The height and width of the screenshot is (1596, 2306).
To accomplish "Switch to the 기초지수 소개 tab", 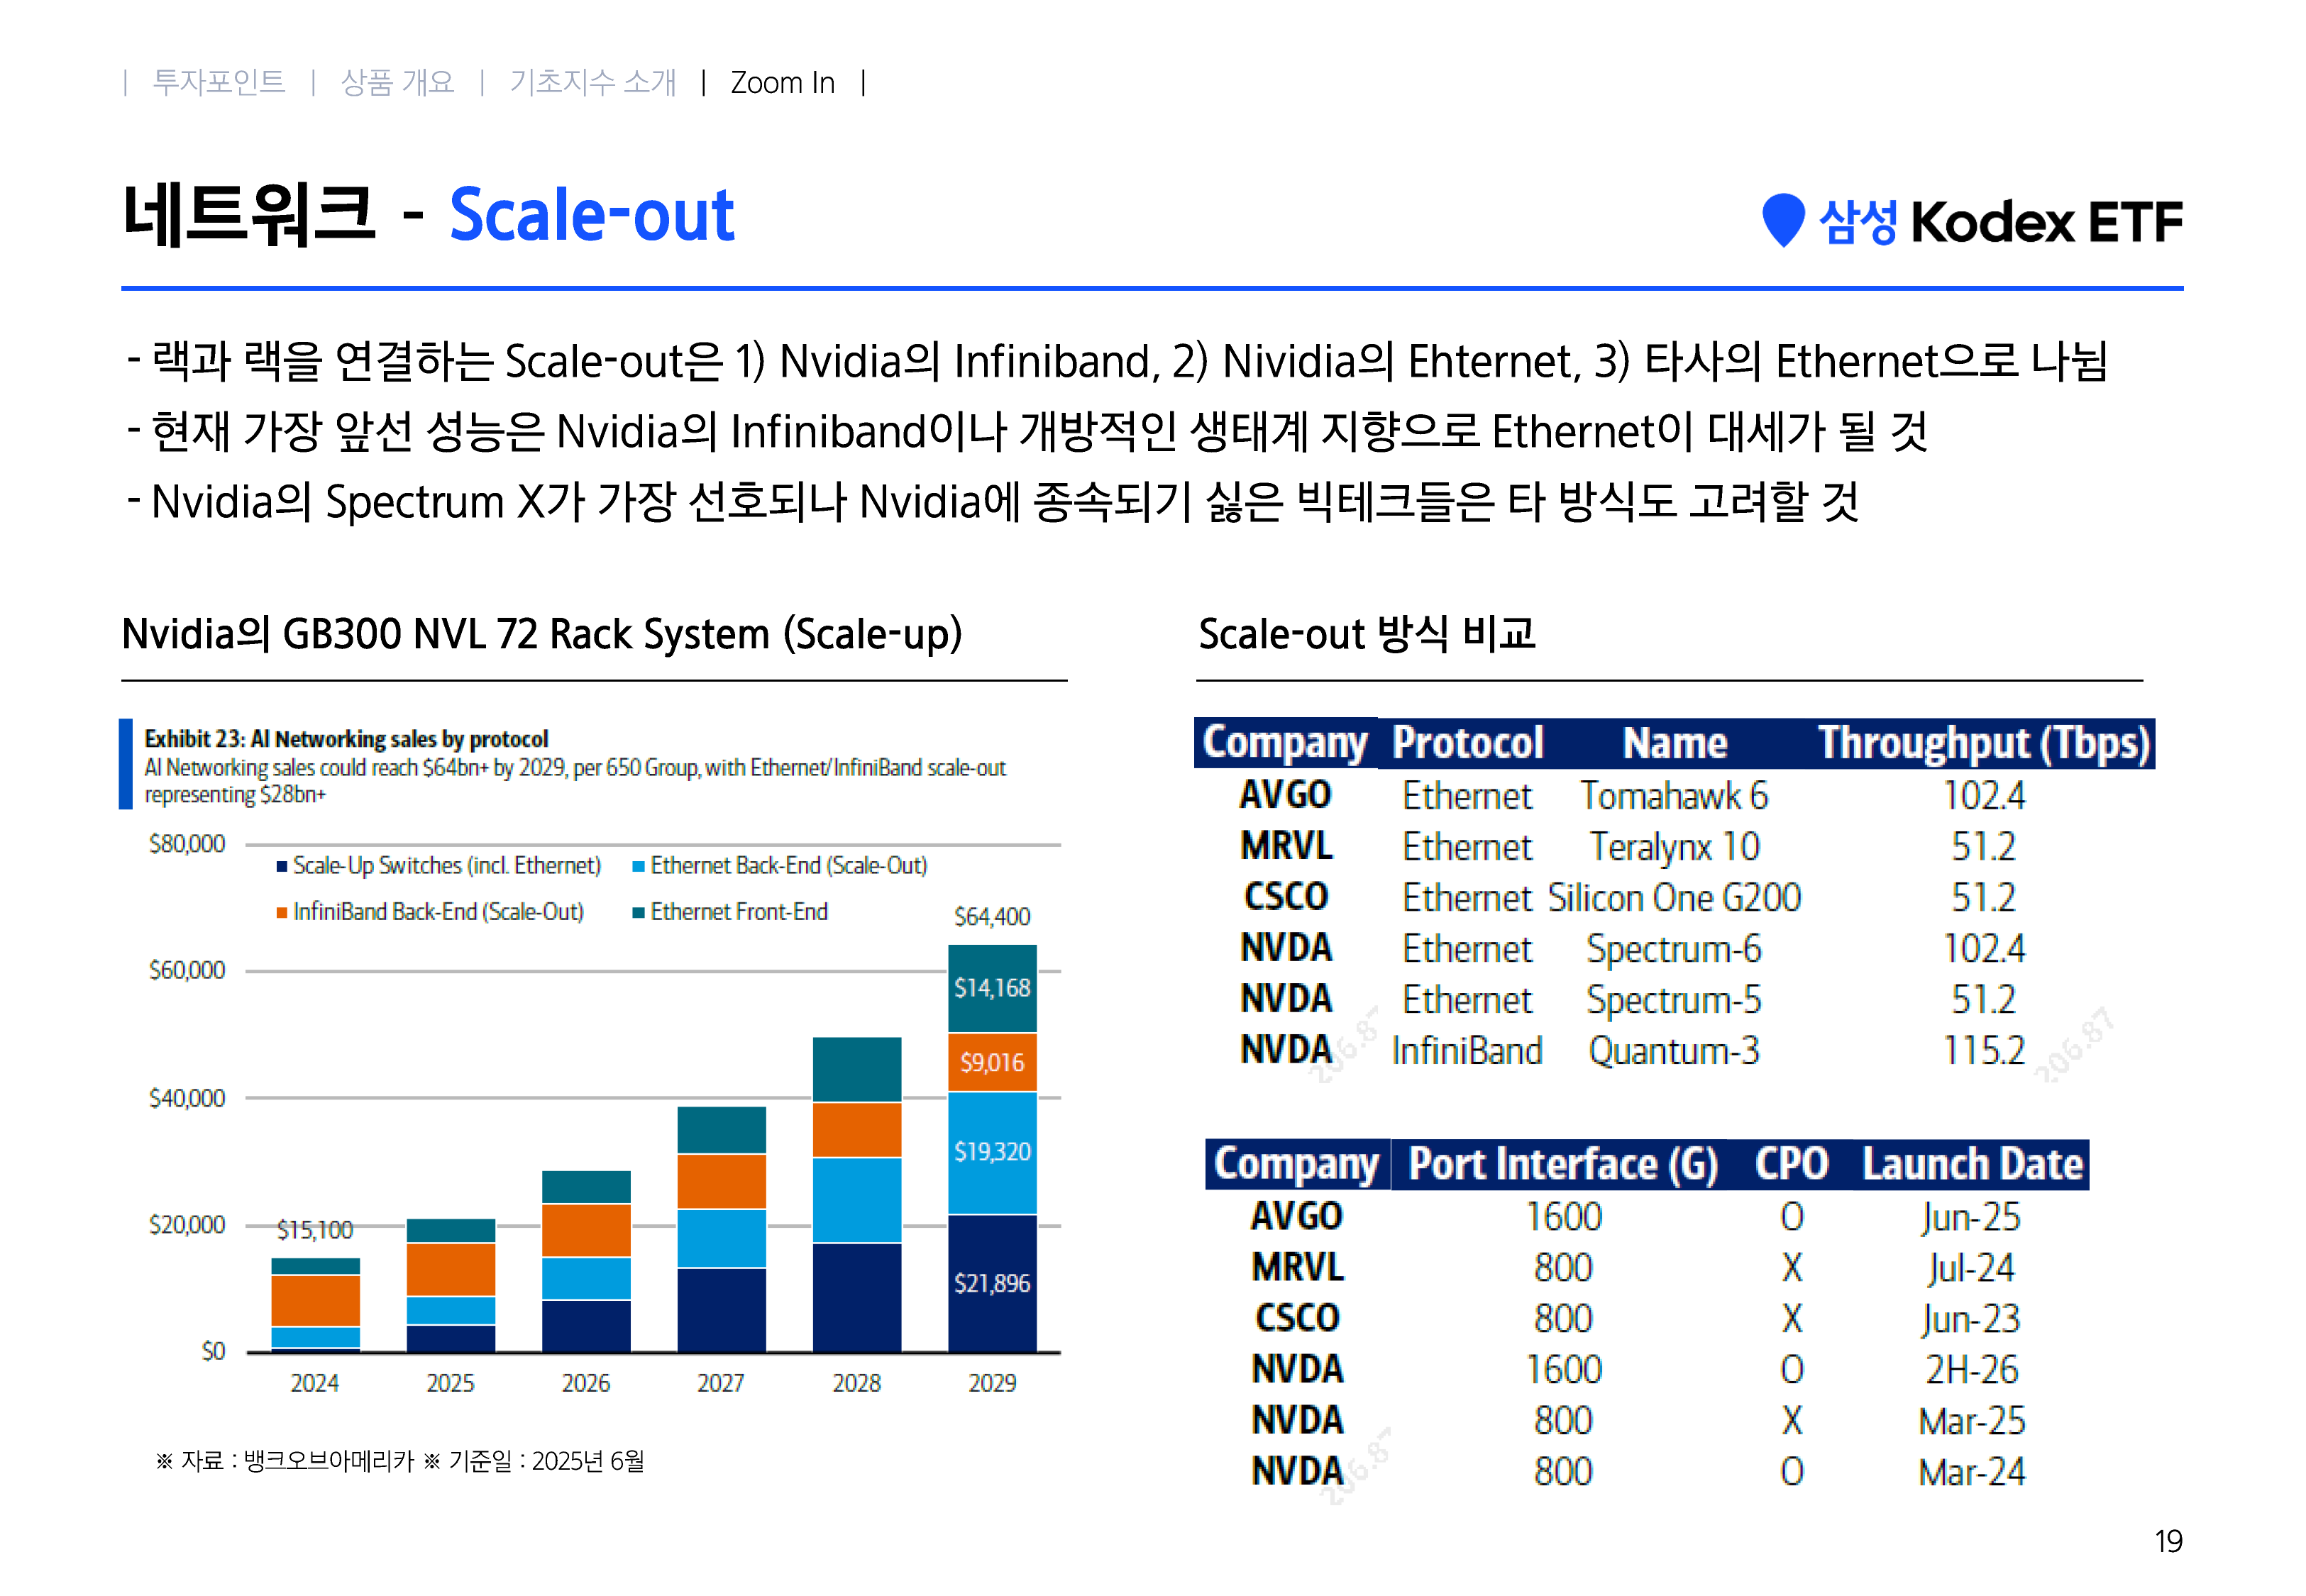I will coord(592,82).
